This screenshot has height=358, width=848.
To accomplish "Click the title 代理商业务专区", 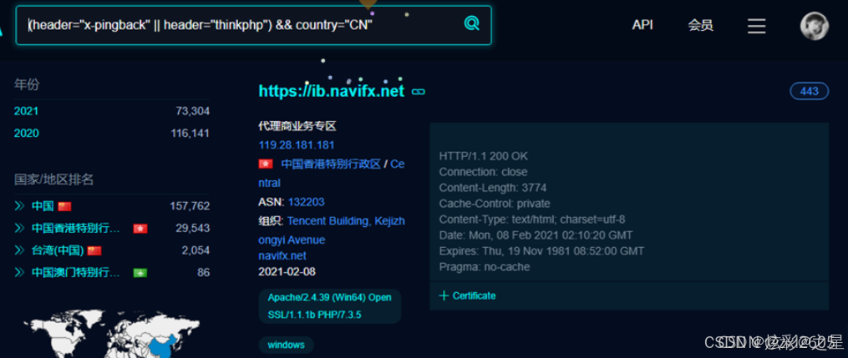I will click(297, 126).
